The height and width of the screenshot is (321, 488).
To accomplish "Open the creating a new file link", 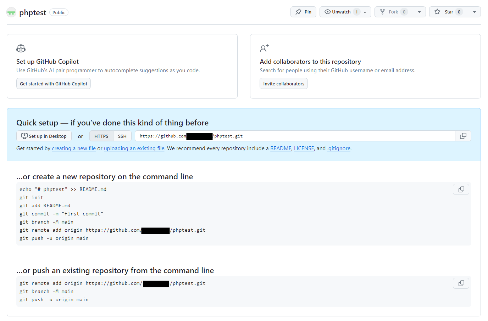I will coord(74,148).
